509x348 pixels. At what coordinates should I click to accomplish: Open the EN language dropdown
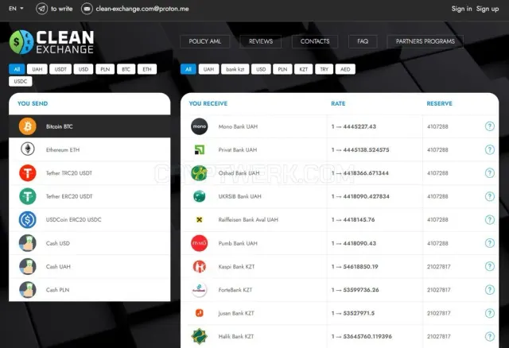(16, 9)
